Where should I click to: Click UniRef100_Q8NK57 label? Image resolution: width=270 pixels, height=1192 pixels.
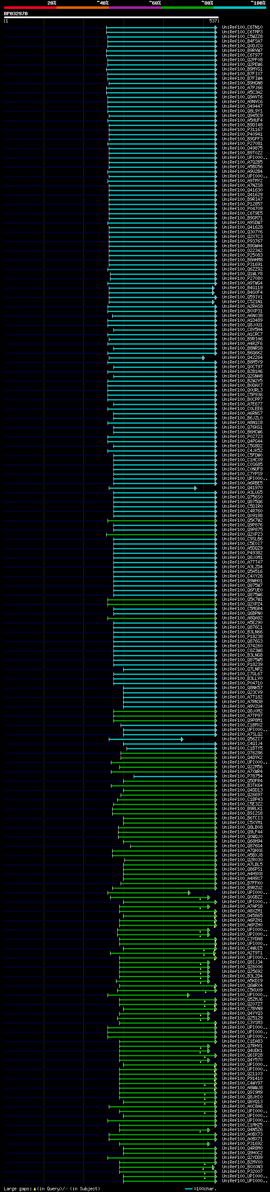[x=242, y=688]
